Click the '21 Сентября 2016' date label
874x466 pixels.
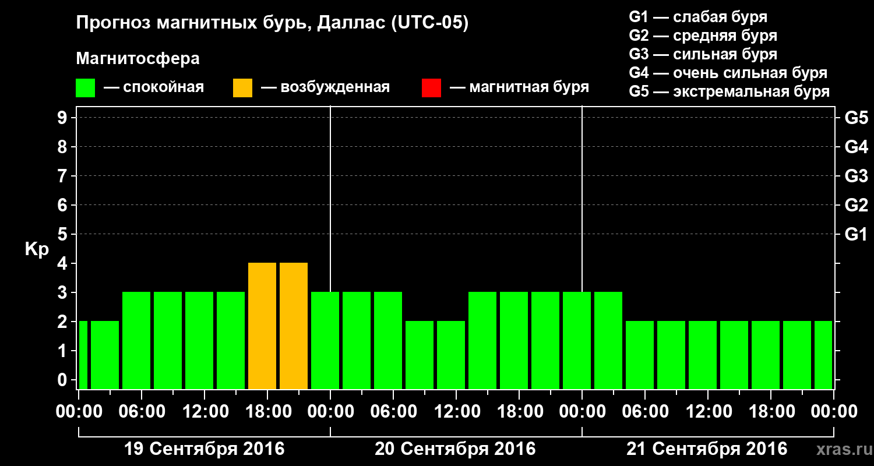[x=707, y=449]
